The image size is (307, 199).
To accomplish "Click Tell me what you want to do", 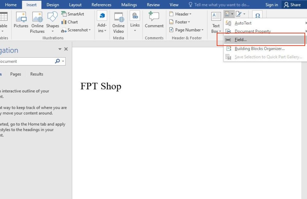I will tap(219, 5).
